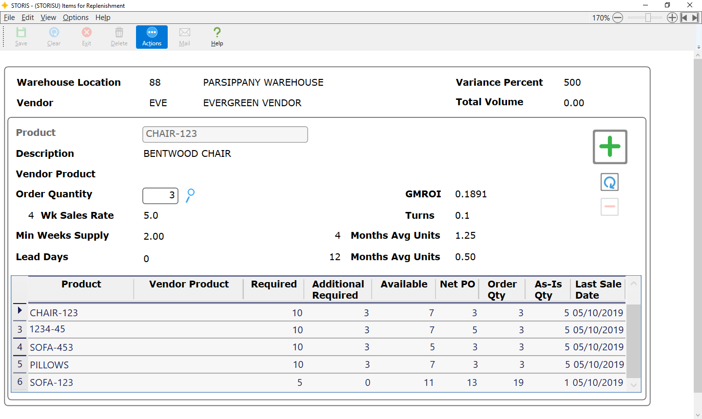Click the BENTWOOD CHAIR description
The height and width of the screenshot is (419, 702).
pyautogui.click(x=187, y=153)
